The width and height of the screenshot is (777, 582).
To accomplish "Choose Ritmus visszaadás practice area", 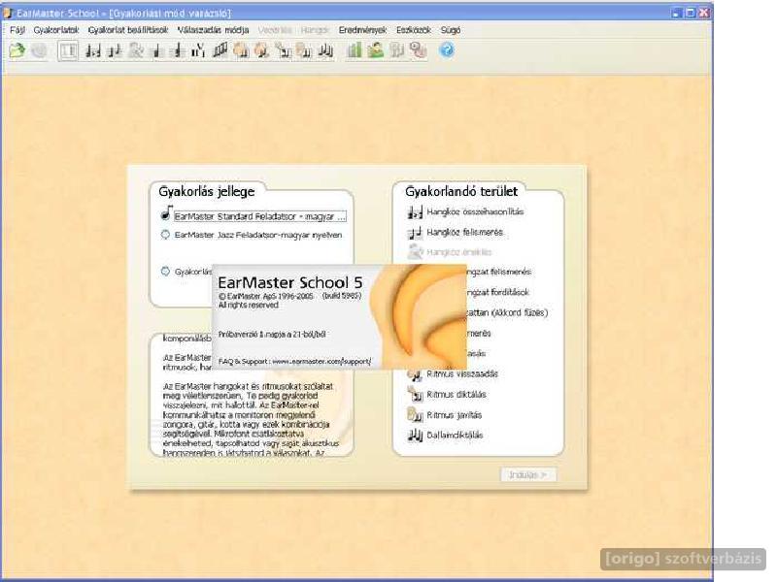I will point(453,374).
